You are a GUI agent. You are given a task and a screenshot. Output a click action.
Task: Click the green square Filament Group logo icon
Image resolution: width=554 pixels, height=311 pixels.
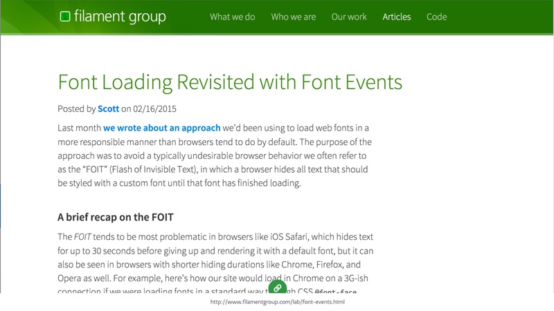pos(65,17)
